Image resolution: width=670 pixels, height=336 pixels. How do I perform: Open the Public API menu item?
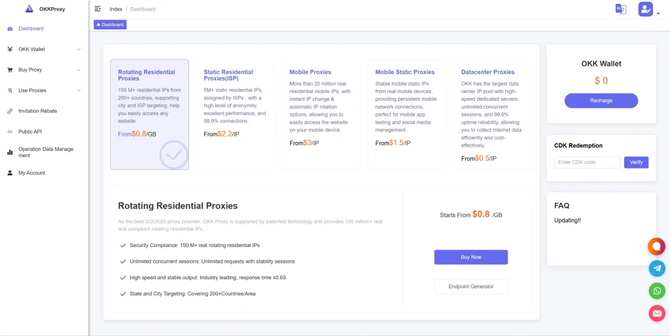30,131
